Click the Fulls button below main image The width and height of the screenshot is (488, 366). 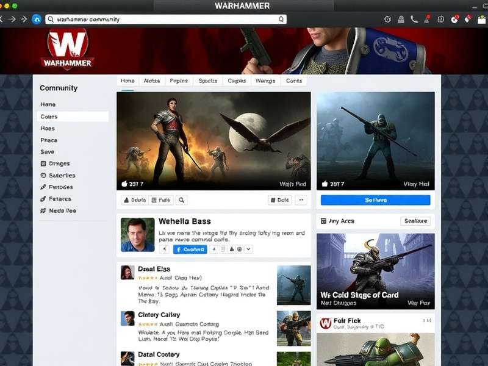click(160, 200)
